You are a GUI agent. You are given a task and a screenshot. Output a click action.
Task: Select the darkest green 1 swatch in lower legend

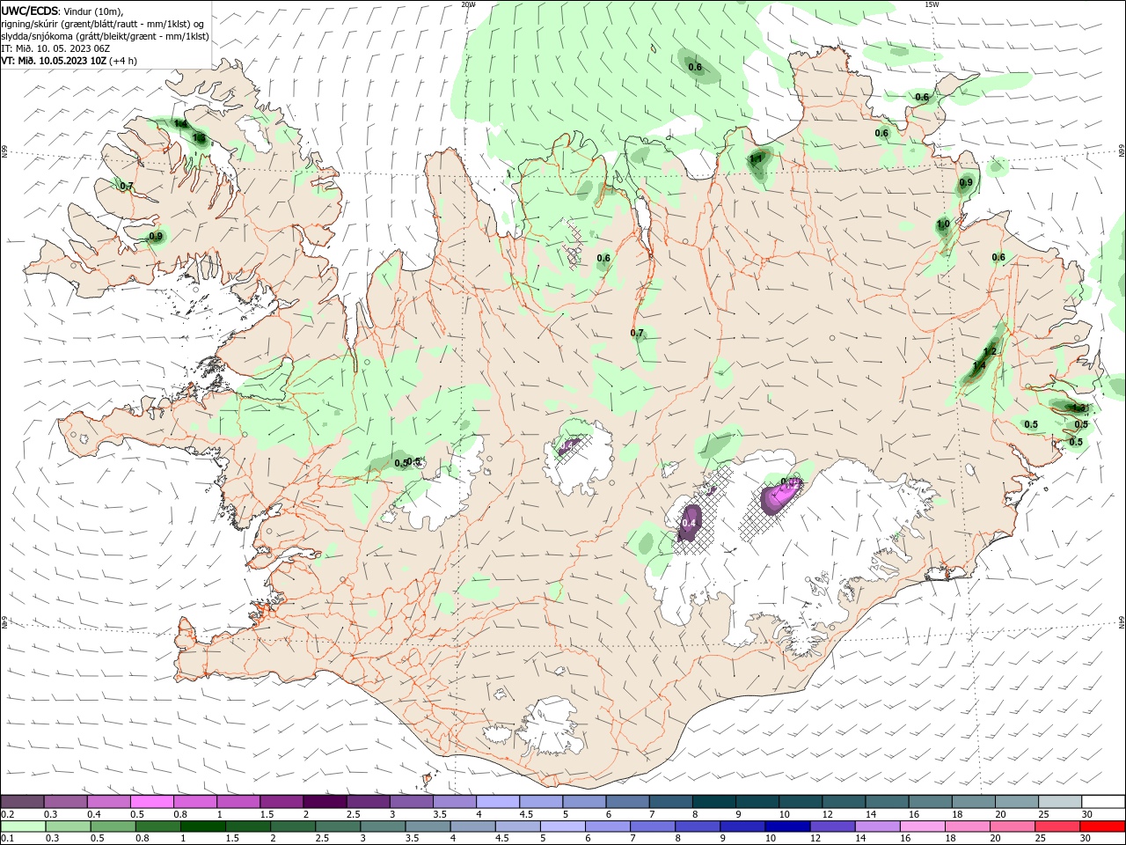click(x=201, y=827)
